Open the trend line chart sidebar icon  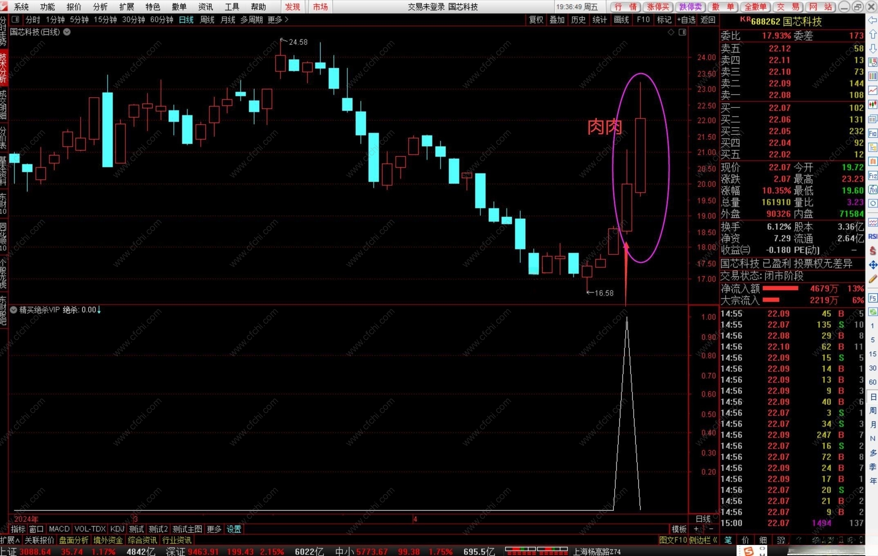[873, 90]
